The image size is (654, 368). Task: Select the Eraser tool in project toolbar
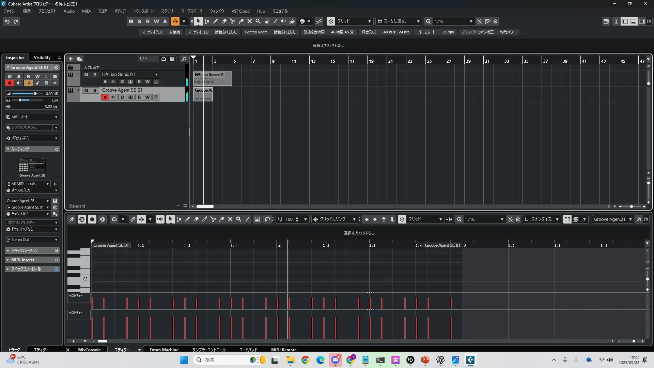point(224,21)
